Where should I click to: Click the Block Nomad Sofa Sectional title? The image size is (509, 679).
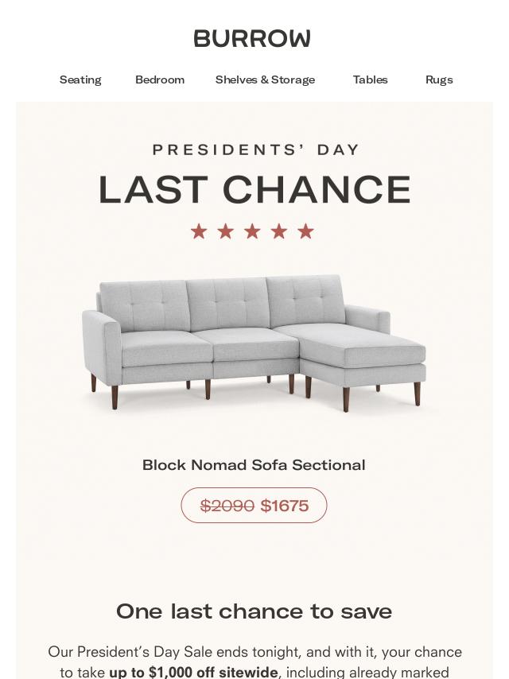[254, 465]
